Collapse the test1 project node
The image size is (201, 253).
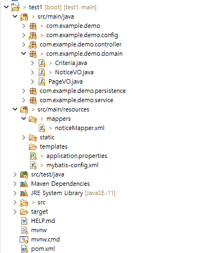click(7, 7)
